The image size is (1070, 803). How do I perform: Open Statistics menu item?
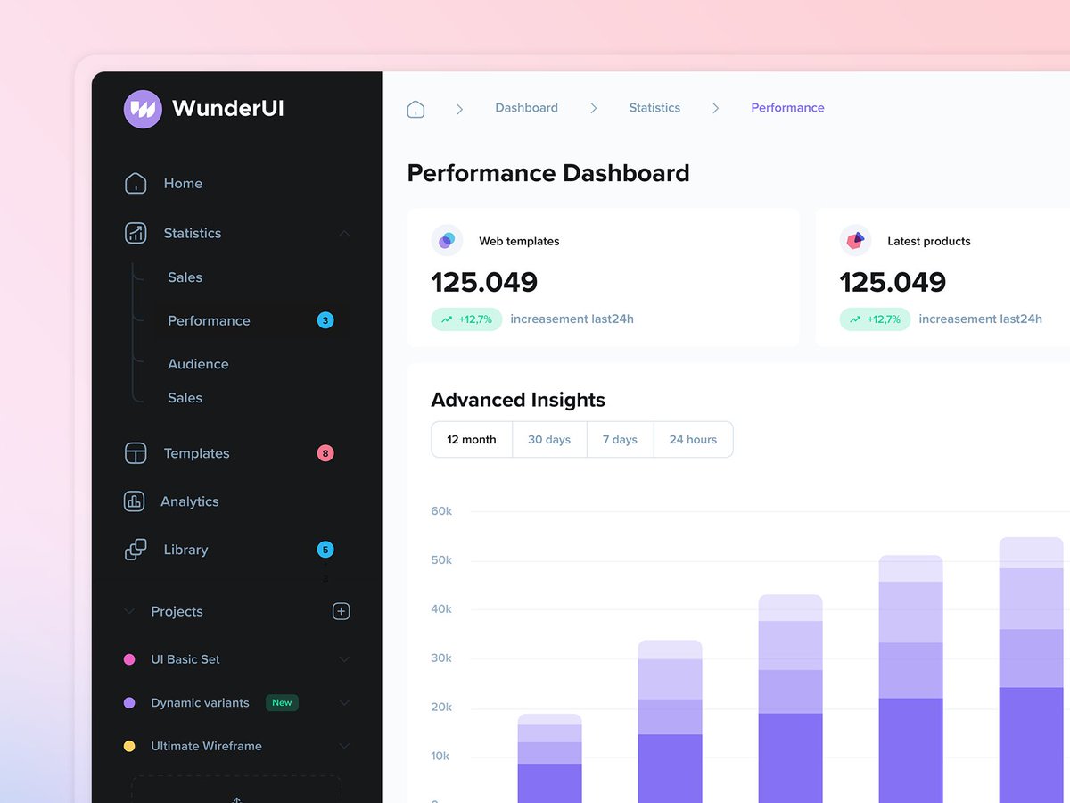click(x=193, y=233)
